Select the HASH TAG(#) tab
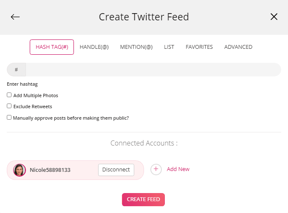Image resolution: width=288 pixels, height=213 pixels. 52,47
